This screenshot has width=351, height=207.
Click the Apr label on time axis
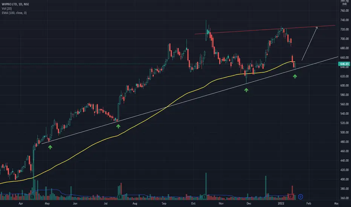21,203
